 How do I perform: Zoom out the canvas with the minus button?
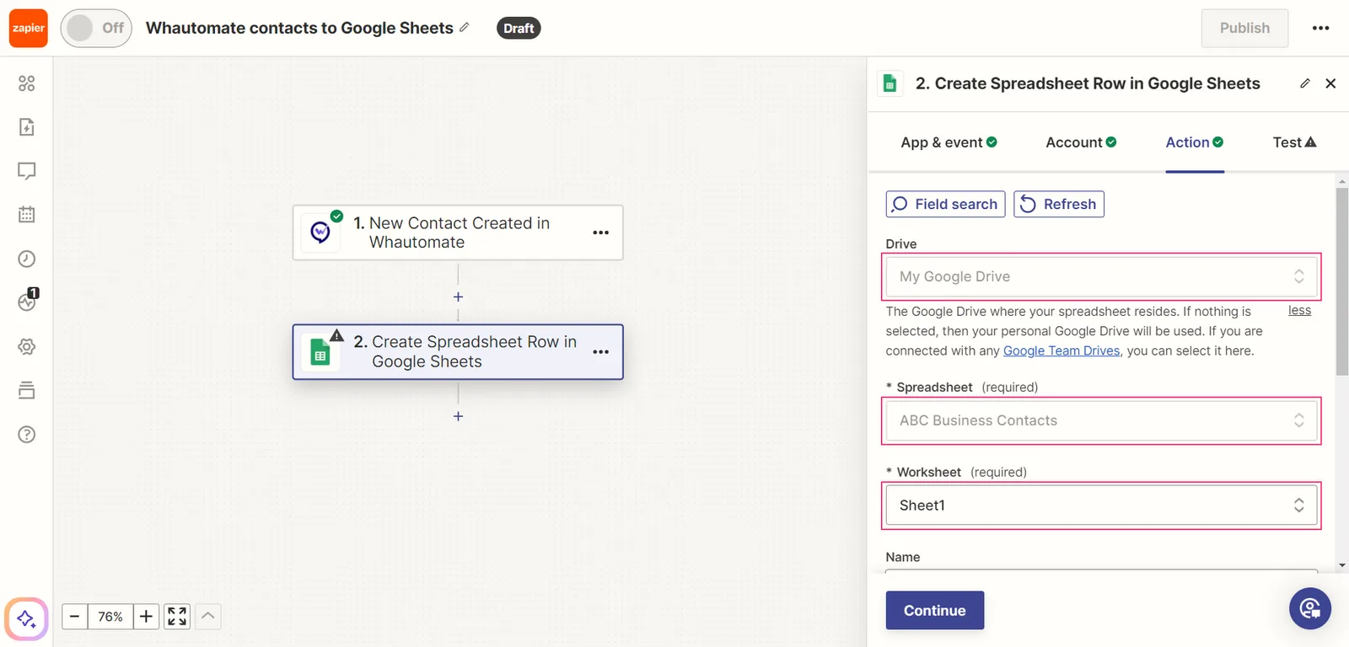click(74, 617)
